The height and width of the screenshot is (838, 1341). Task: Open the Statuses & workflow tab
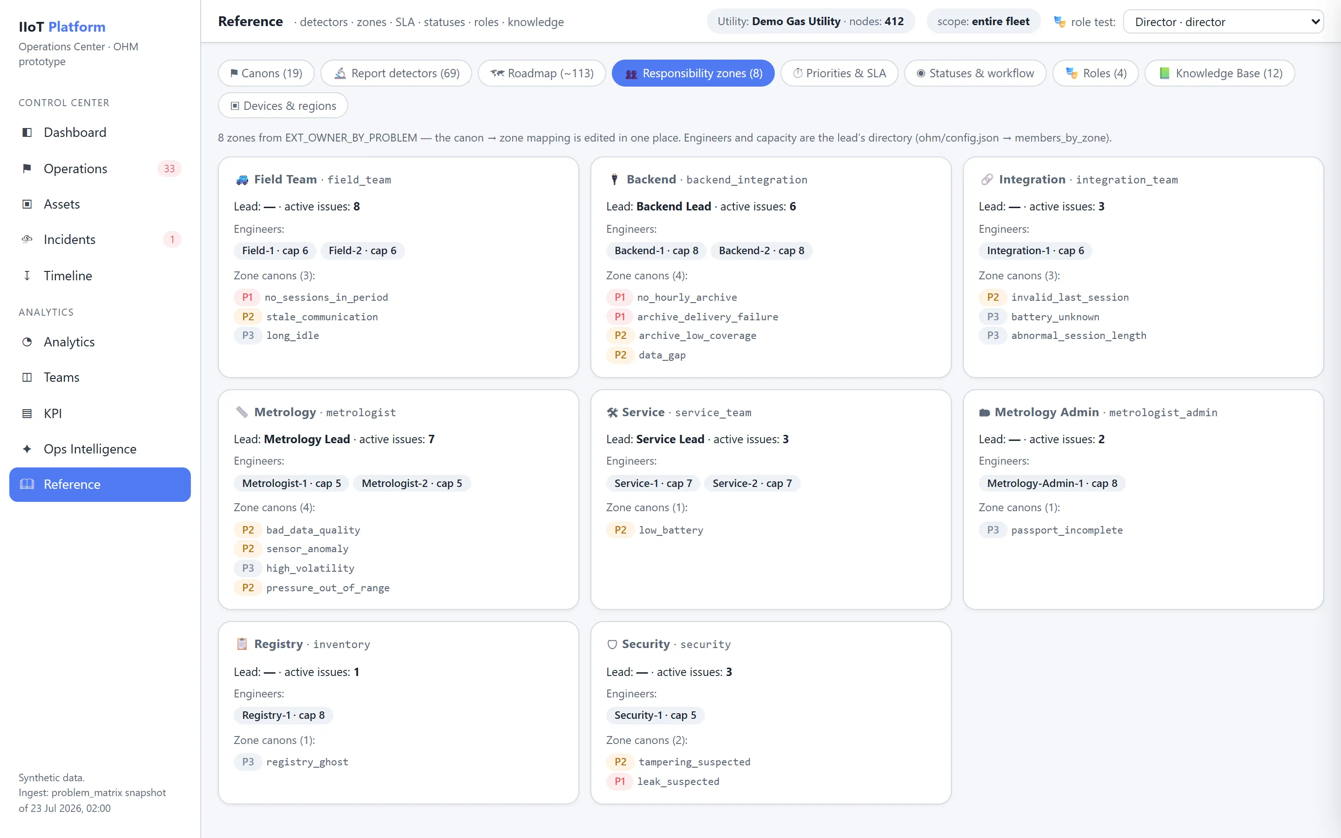pyautogui.click(x=975, y=73)
